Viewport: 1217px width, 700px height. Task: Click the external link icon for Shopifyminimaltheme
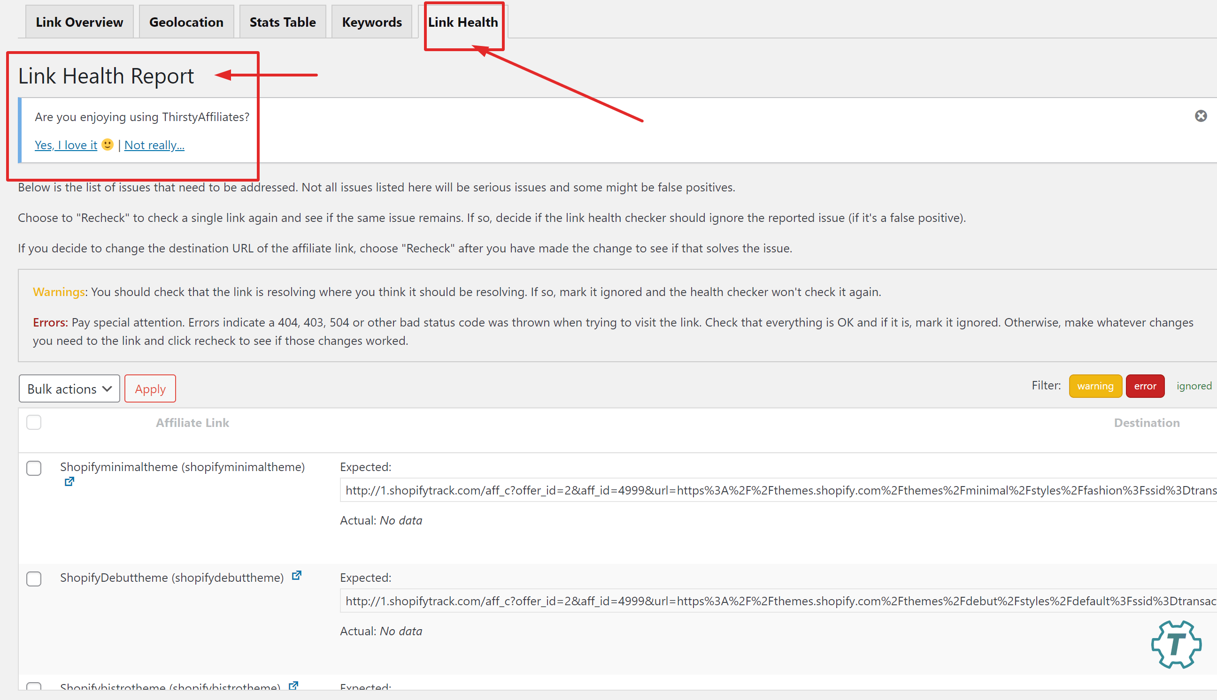pyautogui.click(x=71, y=481)
